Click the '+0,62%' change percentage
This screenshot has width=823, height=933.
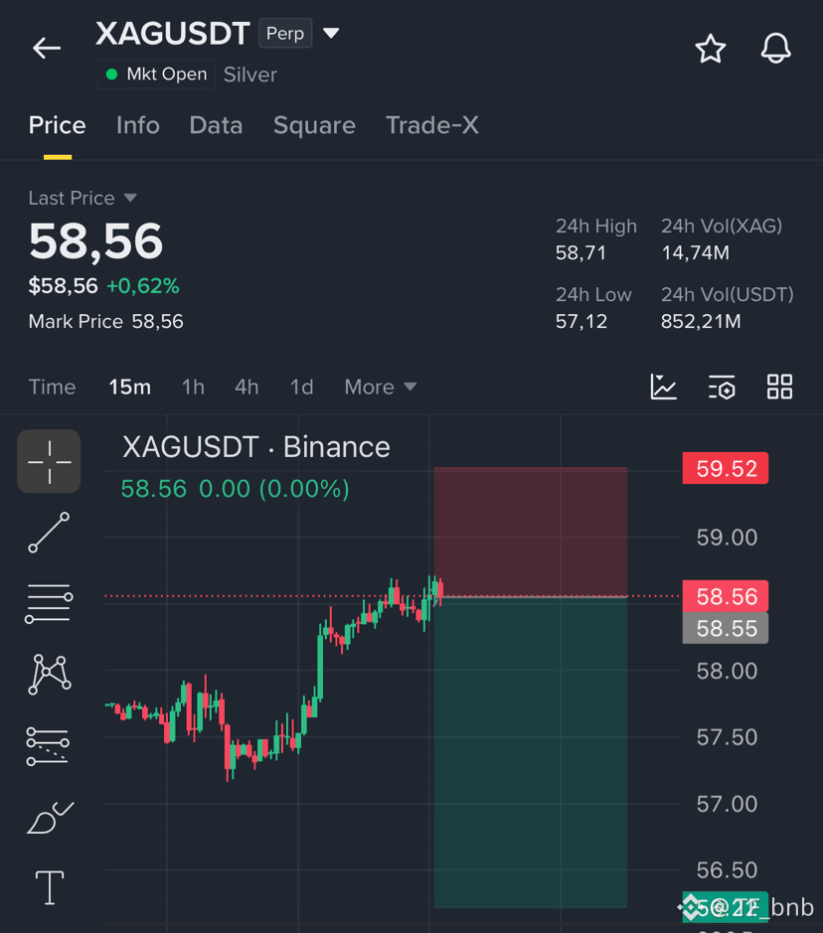143,286
